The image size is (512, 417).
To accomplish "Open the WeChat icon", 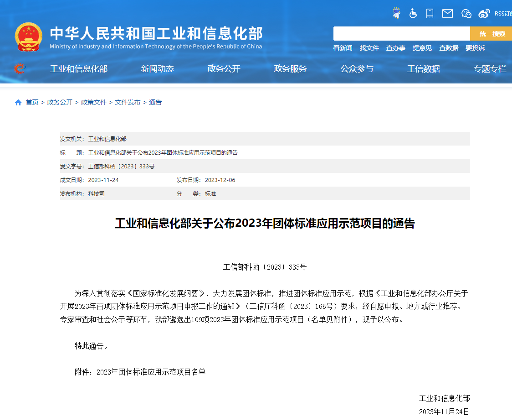I will (466, 13).
